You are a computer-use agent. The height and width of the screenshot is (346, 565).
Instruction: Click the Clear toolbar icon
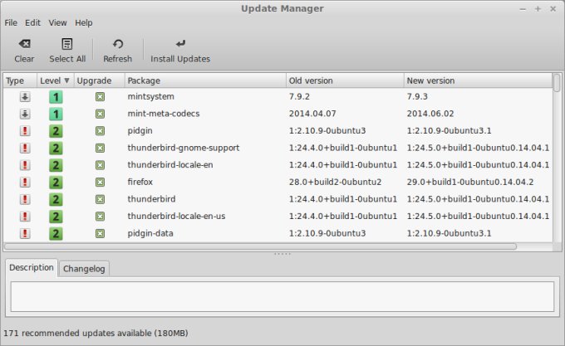pyautogui.click(x=24, y=44)
